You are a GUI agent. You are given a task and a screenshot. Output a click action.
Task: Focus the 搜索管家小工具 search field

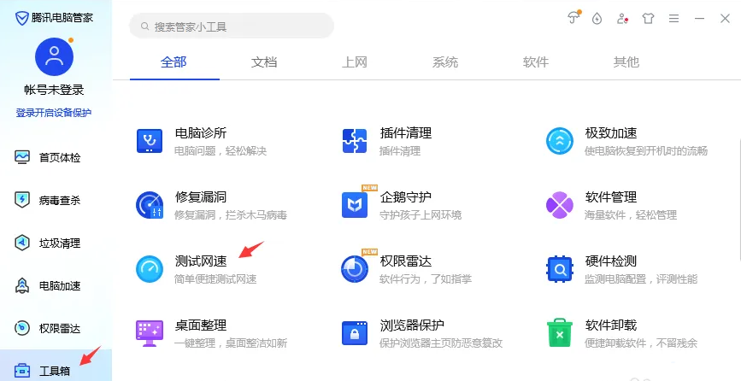[232, 26]
